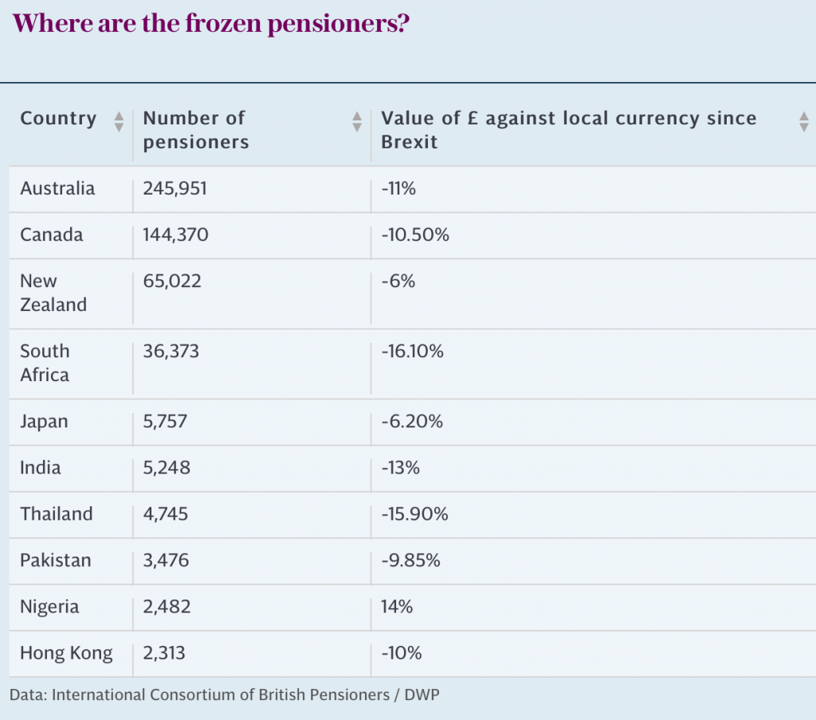Select the New Zealand country cell
816x720 pixels.
tap(53, 293)
